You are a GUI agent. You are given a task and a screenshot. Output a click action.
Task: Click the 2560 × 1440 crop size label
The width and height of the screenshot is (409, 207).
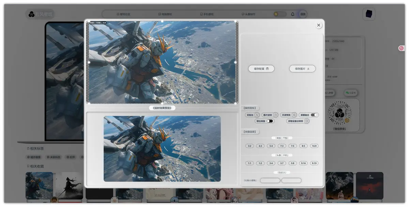click(x=98, y=23)
